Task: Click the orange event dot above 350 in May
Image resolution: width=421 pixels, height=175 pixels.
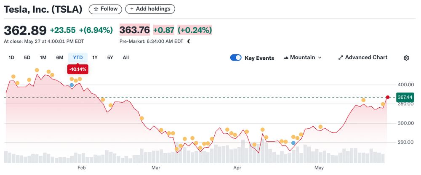Action: 363,100
